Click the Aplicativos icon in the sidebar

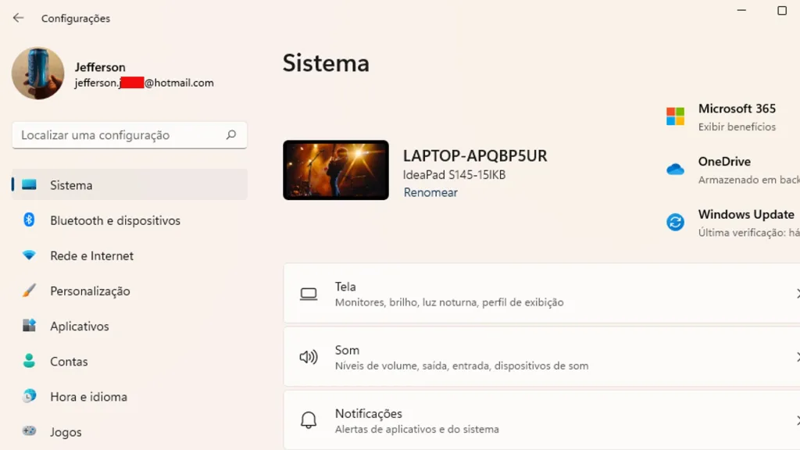click(29, 326)
